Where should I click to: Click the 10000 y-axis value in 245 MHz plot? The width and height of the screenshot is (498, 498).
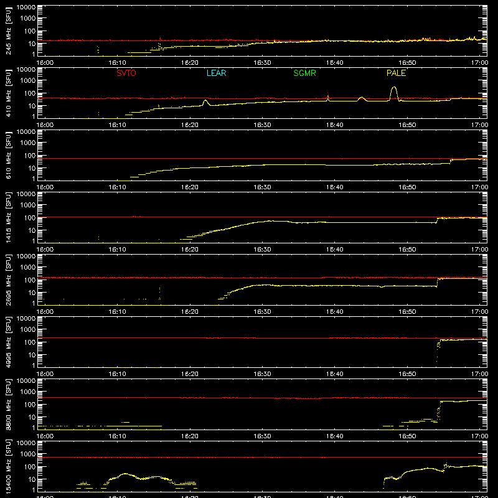coord(26,7)
